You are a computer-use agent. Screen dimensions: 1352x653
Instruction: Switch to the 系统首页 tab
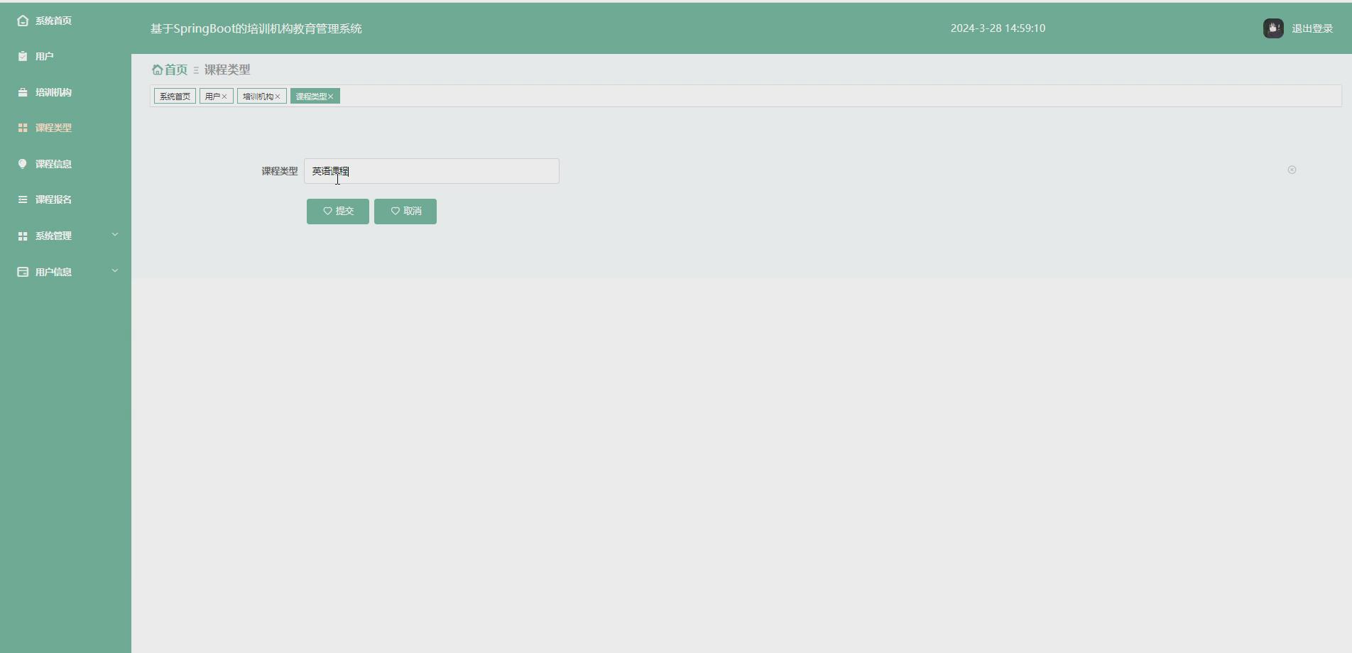[x=174, y=96]
